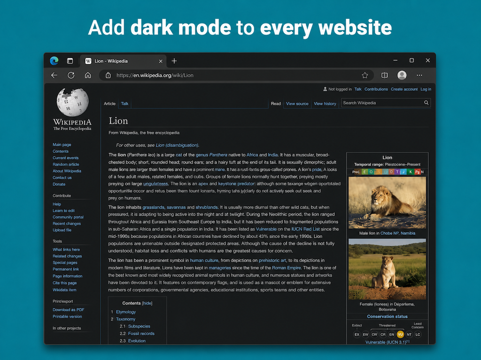
Task: Jump to Etymology section in Contents
Action: pos(126,312)
